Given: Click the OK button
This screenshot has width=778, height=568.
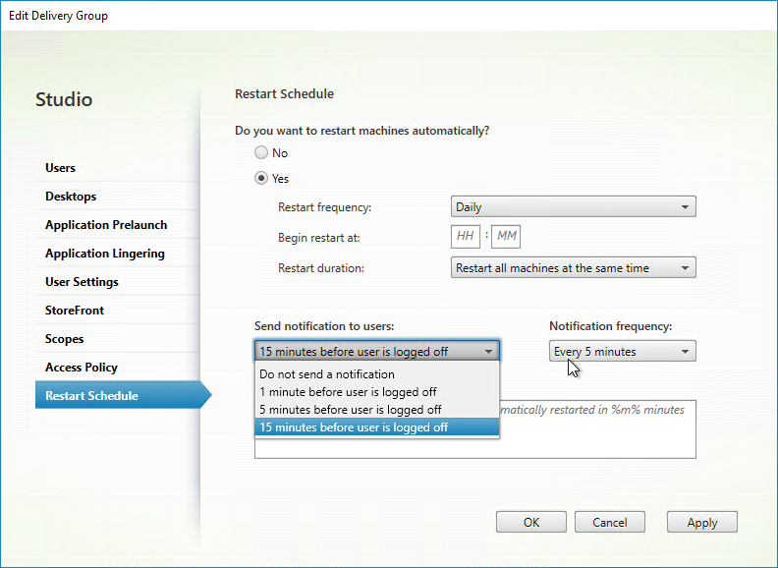Looking at the screenshot, I should click(530, 522).
